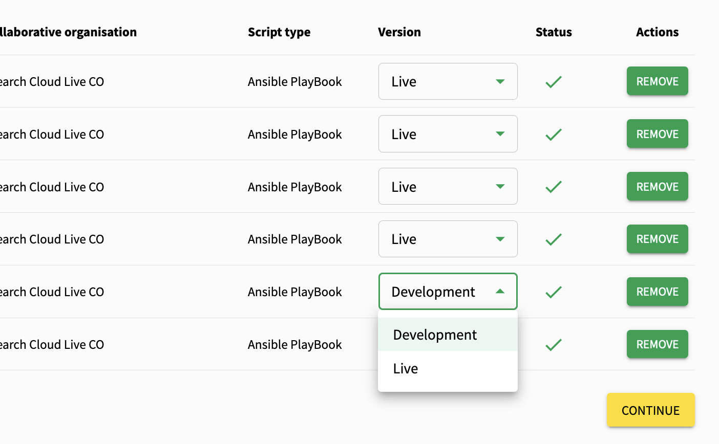The image size is (719, 444).
Task: Click REMOVE in the second table row
Action: tap(657, 134)
